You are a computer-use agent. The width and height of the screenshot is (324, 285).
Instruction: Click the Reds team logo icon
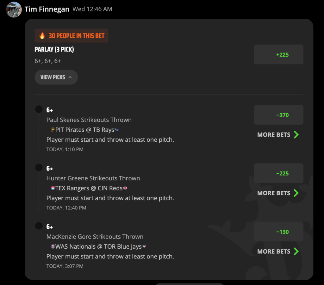tap(125, 188)
